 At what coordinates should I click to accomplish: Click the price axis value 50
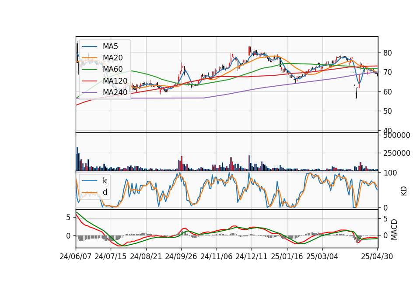pos(387,111)
